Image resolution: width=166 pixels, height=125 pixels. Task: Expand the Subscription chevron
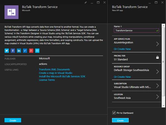pyautogui.click(x=157, y=86)
